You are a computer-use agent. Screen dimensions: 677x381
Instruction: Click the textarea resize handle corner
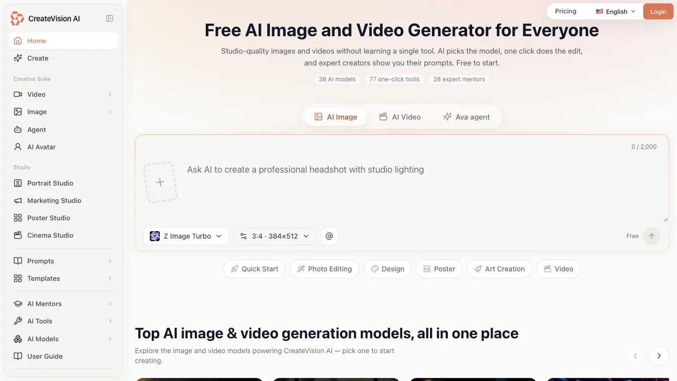(x=666, y=219)
